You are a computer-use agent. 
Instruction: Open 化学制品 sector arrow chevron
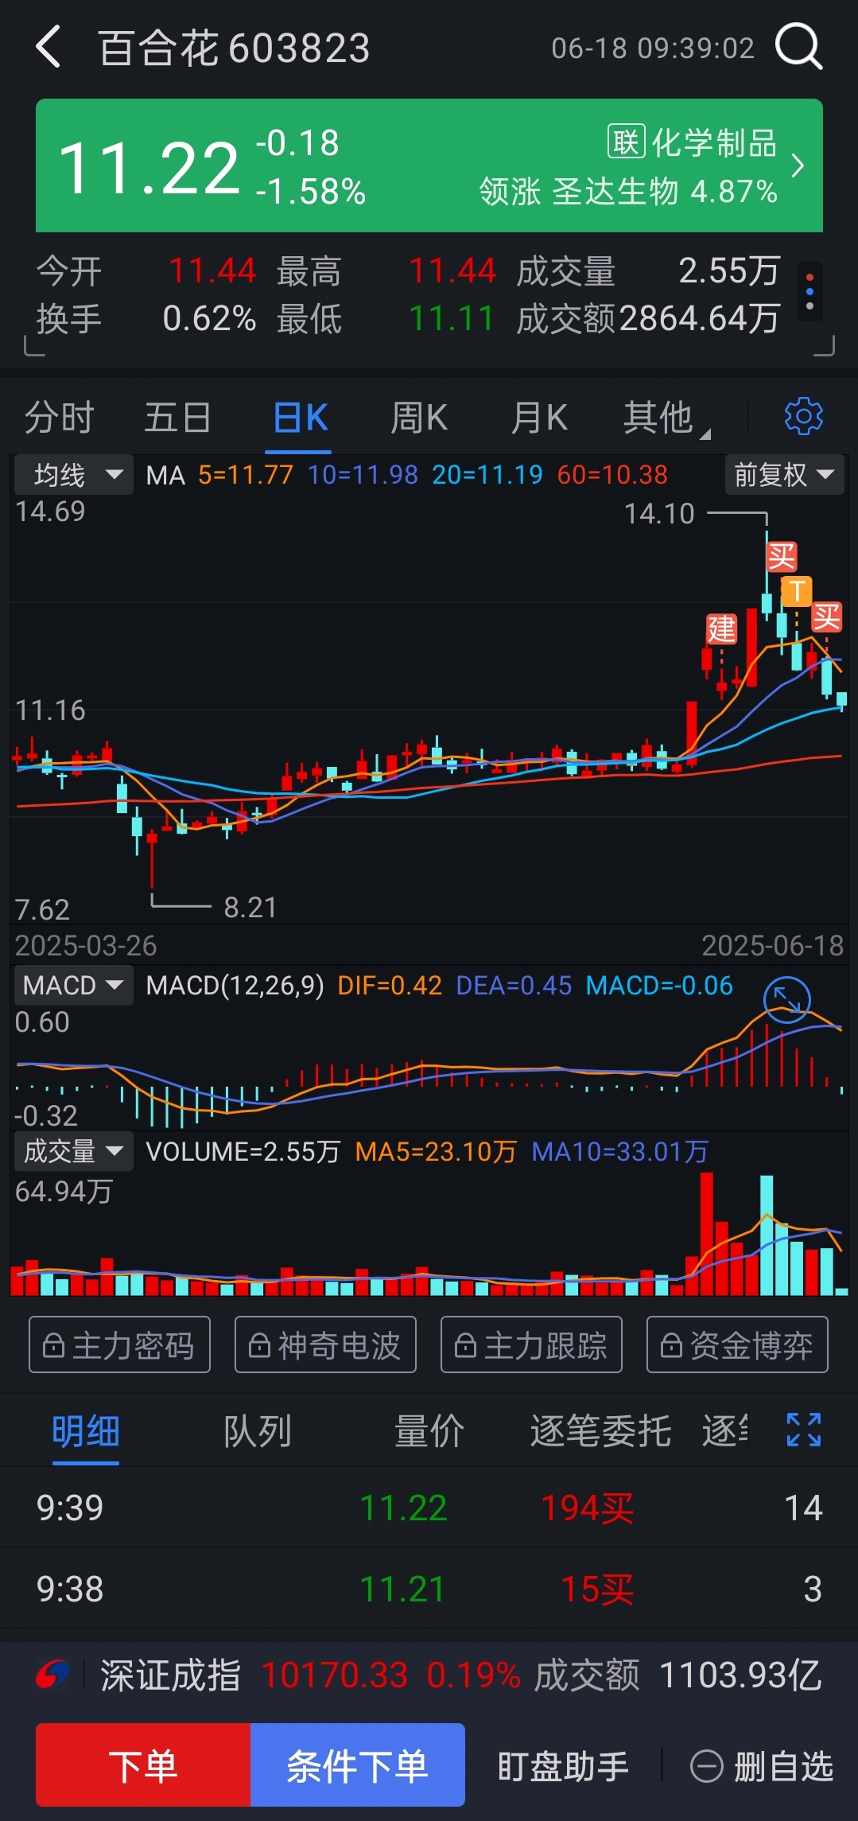(x=798, y=166)
